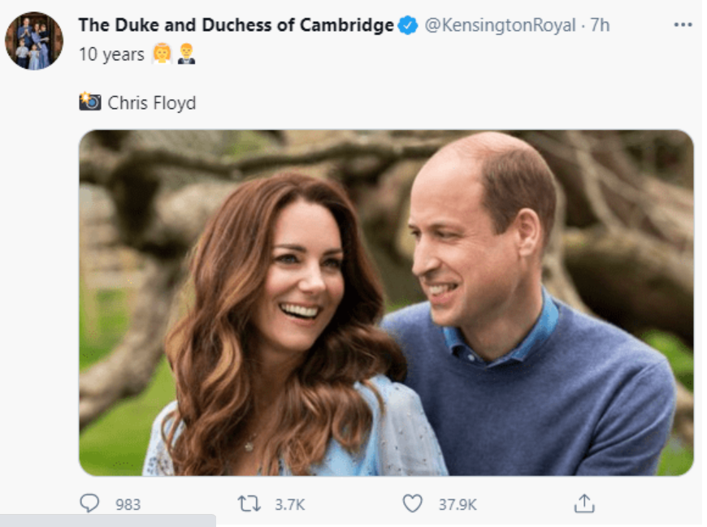
Task: Click the bride emoji after 10 years
Action: pos(163,54)
